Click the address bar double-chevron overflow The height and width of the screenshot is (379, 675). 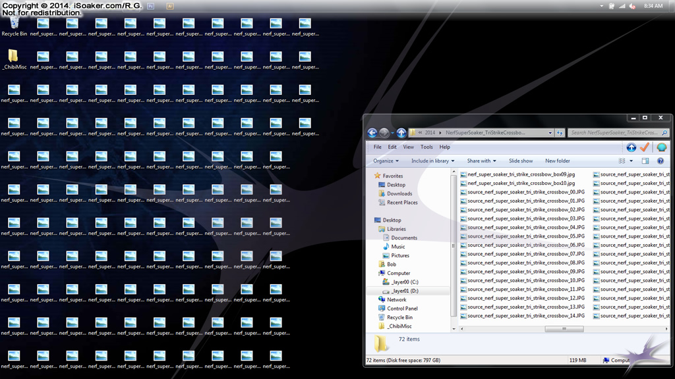[x=420, y=133]
